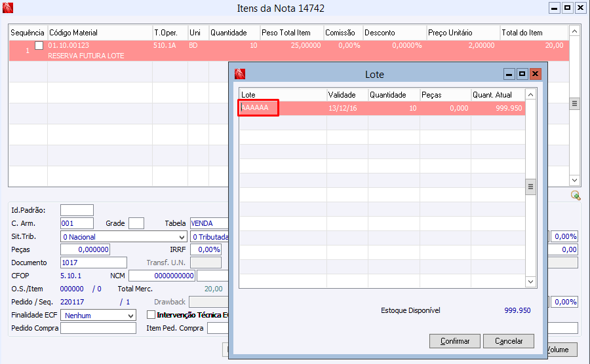Click total do item 20,00 cell
This screenshot has width=590, height=364.
[x=554, y=45]
